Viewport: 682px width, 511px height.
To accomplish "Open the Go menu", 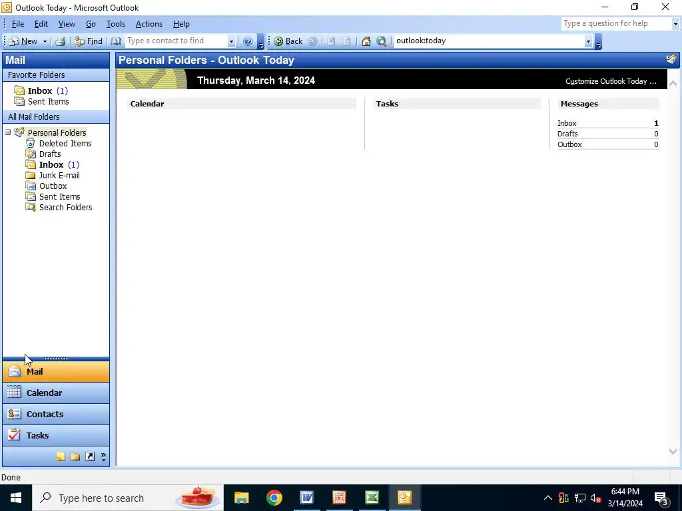I will click(x=91, y=24).
